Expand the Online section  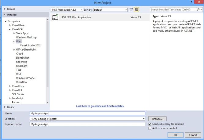click(5, 107)
